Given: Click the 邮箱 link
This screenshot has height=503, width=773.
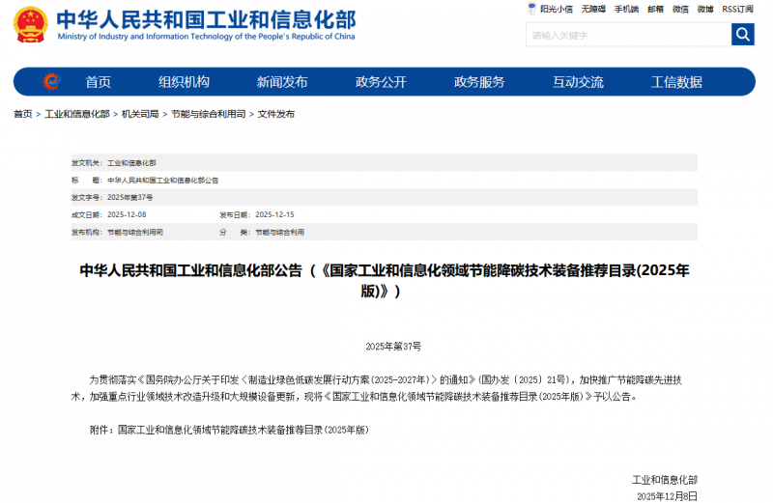Looking at the screenshot, I should [656, 9].
